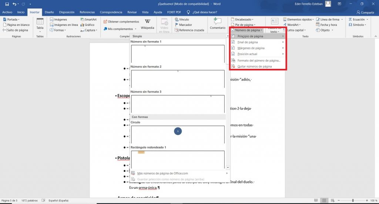Click the spelling check icon in status bar

(x=43, y=200)
